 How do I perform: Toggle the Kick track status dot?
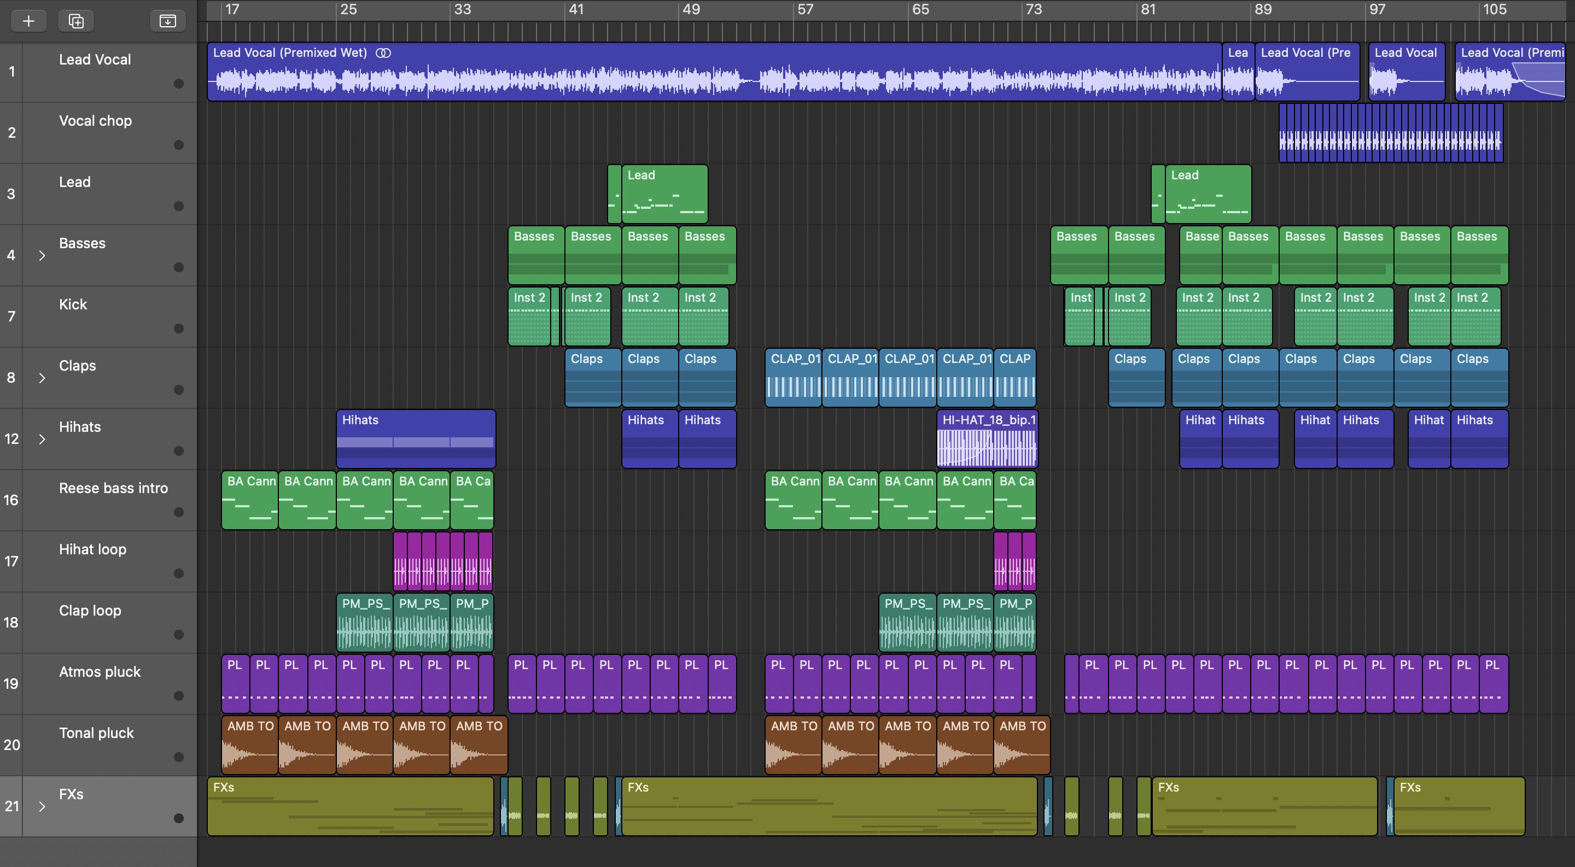(178, 329)
